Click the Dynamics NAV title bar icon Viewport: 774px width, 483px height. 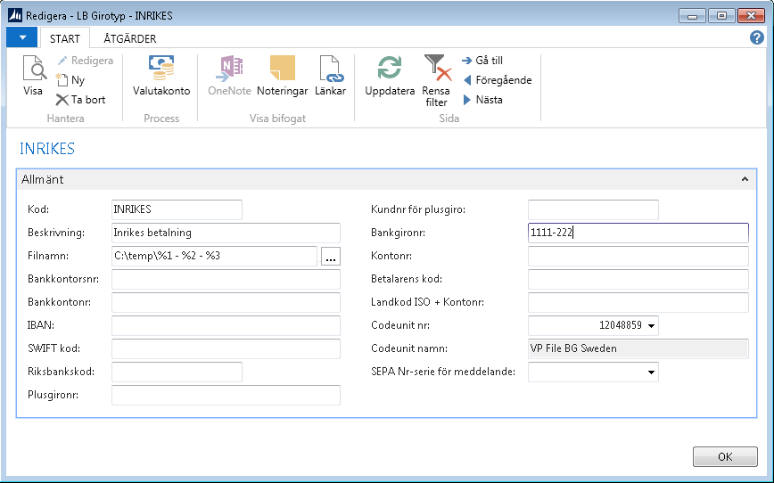15,15
